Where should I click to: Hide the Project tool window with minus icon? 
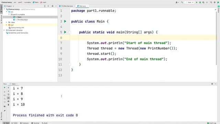(x=56, y=6)
